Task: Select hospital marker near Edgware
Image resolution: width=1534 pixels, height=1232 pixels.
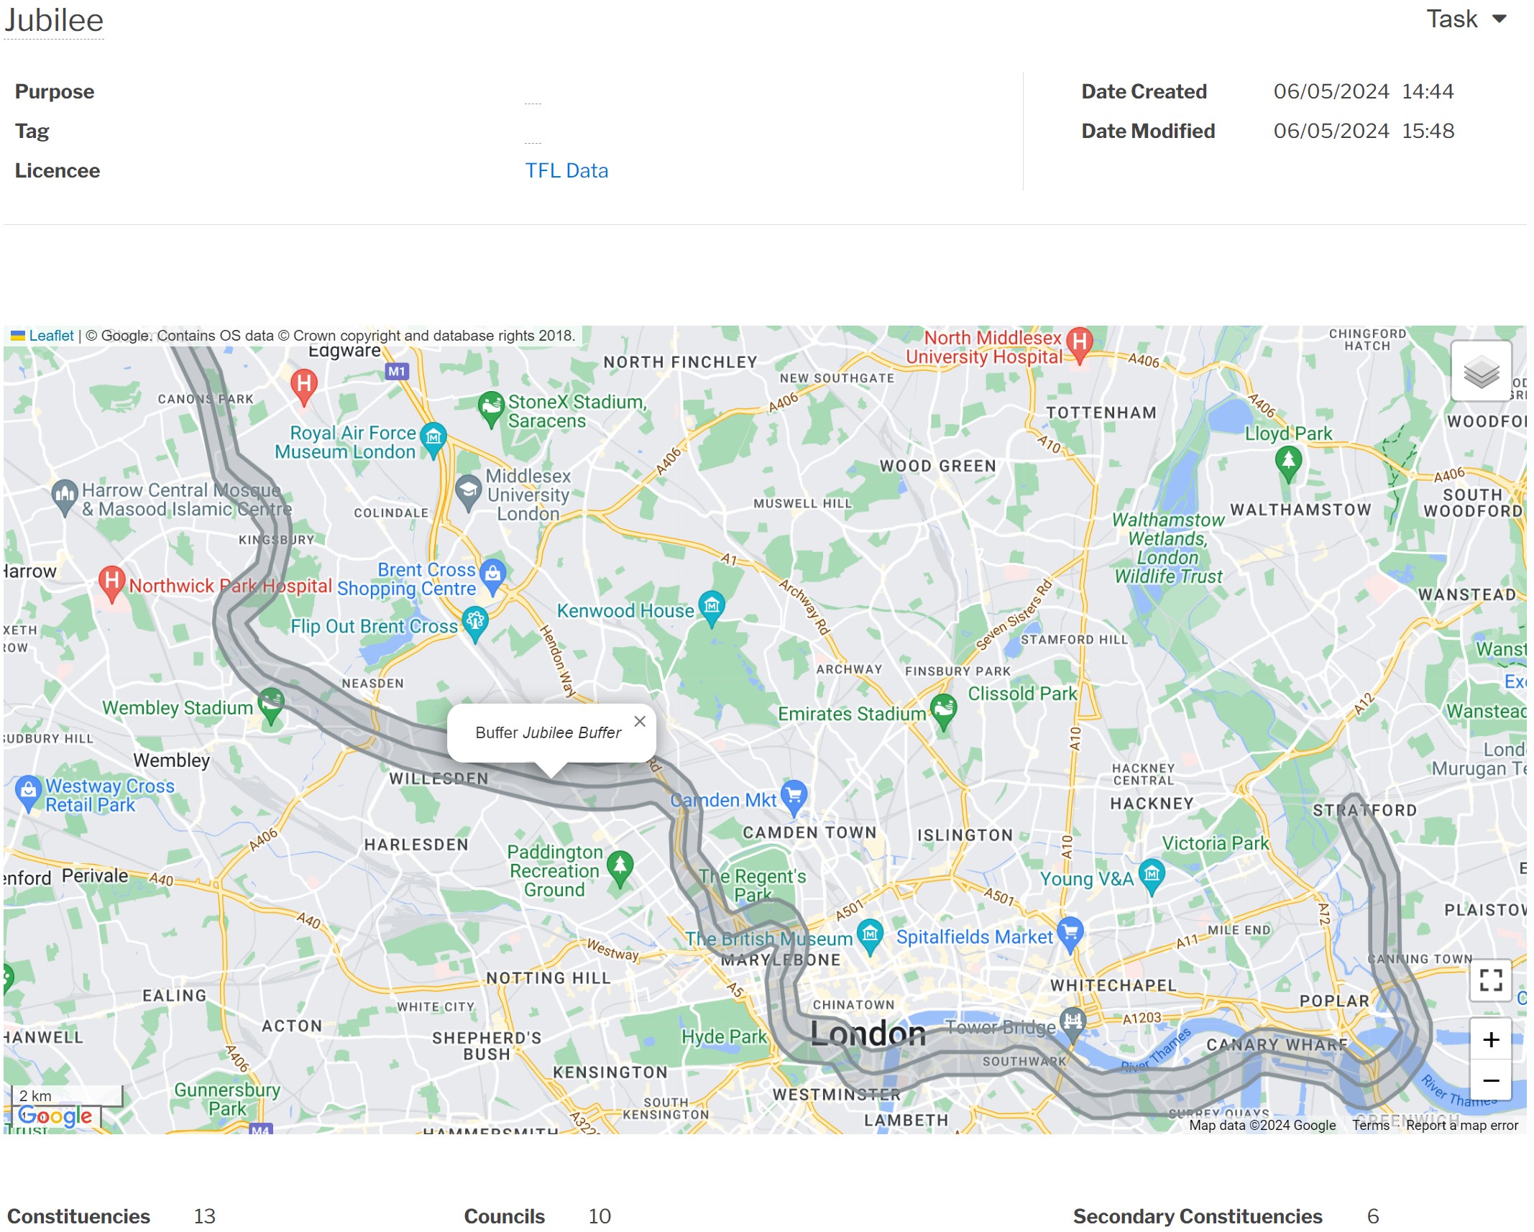Action: coord(304,387)
